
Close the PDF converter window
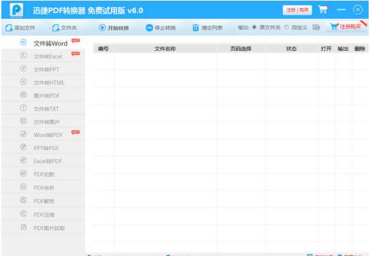click(358, 10)
